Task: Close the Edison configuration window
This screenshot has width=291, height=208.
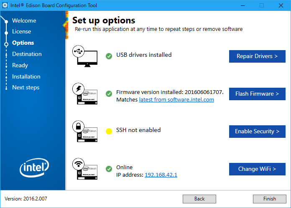Action: click(281, 5)
